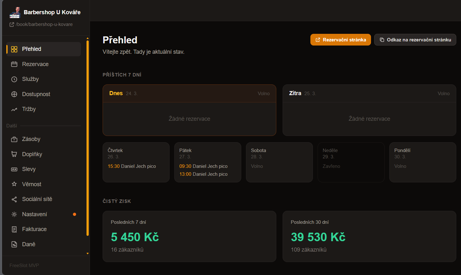
Task: Select Fakturace in the sidebar
Action: pos(44,229)
